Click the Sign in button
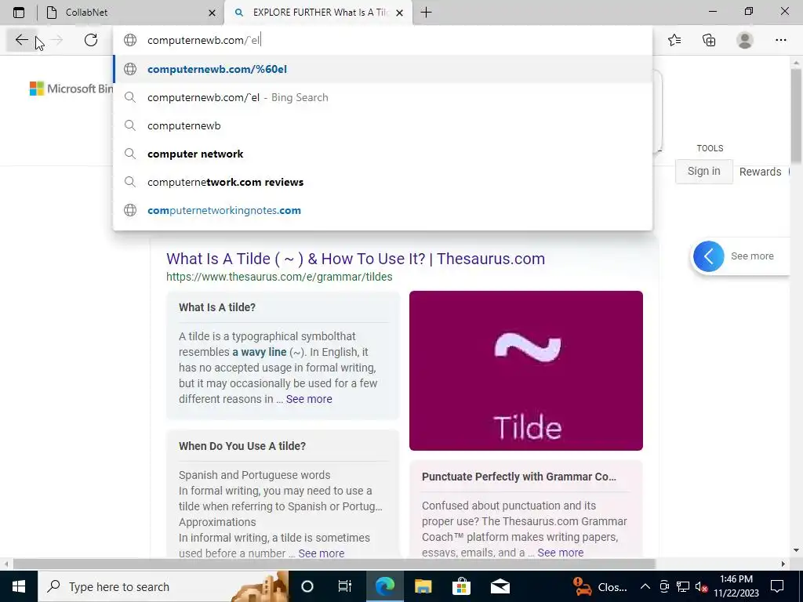Image resolution: width=803 pixels, height=602 pixels. click(x=703, y=172)
